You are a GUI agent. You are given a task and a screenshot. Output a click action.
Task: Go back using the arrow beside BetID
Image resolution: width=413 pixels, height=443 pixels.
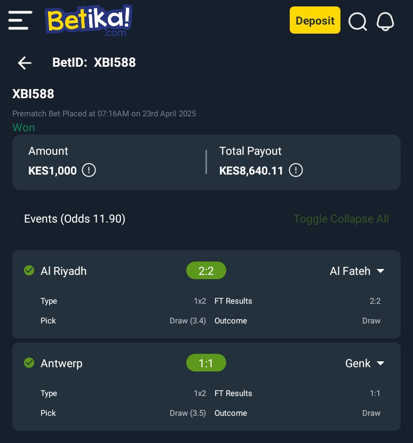pyautogui.click(x=25, y=63)
